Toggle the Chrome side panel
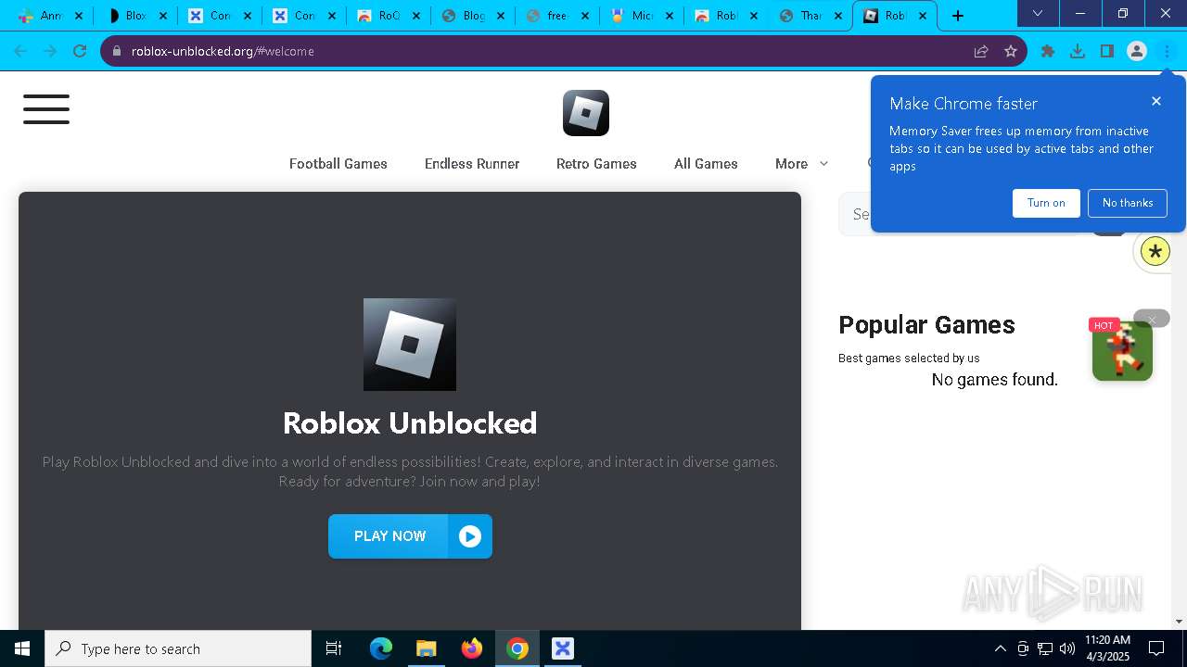The image size is (1187, 667). tap(1107, 51)
